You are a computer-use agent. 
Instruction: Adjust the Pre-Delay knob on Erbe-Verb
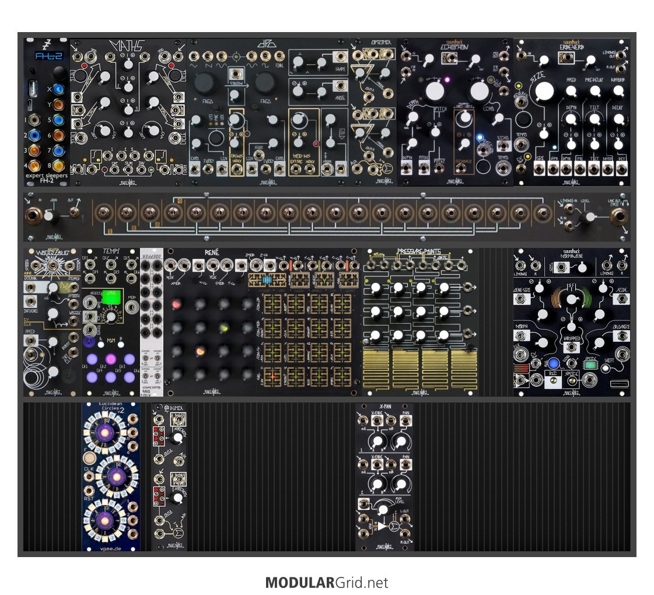[x=594, y=91]
